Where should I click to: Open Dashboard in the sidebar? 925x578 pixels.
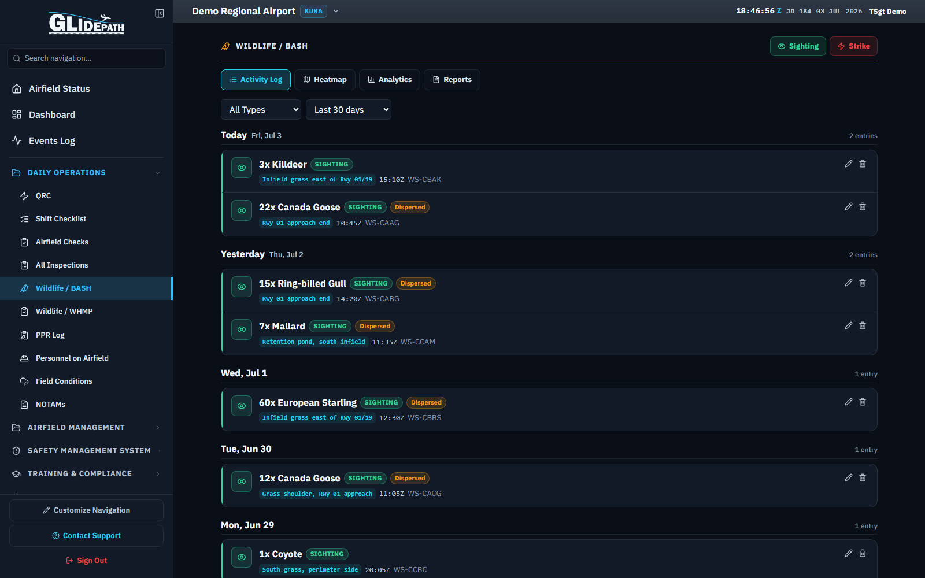pyautogui.click(x=86, y=115)
